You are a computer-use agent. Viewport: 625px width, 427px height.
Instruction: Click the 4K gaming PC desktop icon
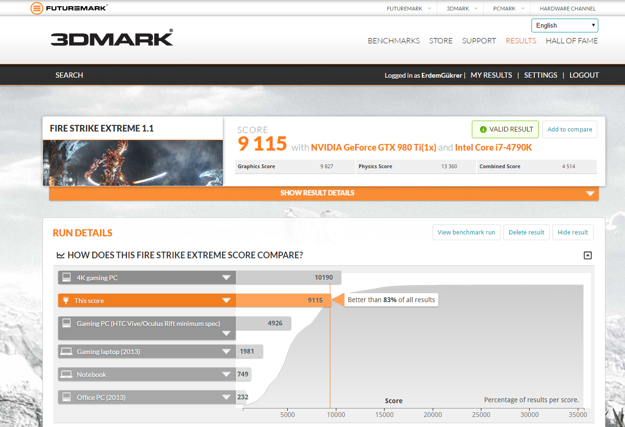click(67, 277)
